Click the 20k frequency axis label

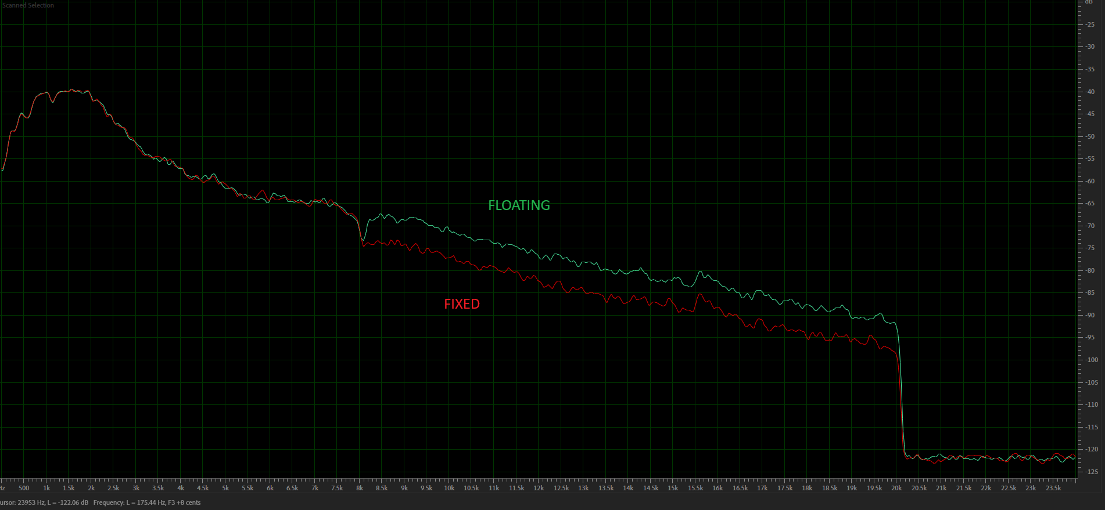(896, 488)
